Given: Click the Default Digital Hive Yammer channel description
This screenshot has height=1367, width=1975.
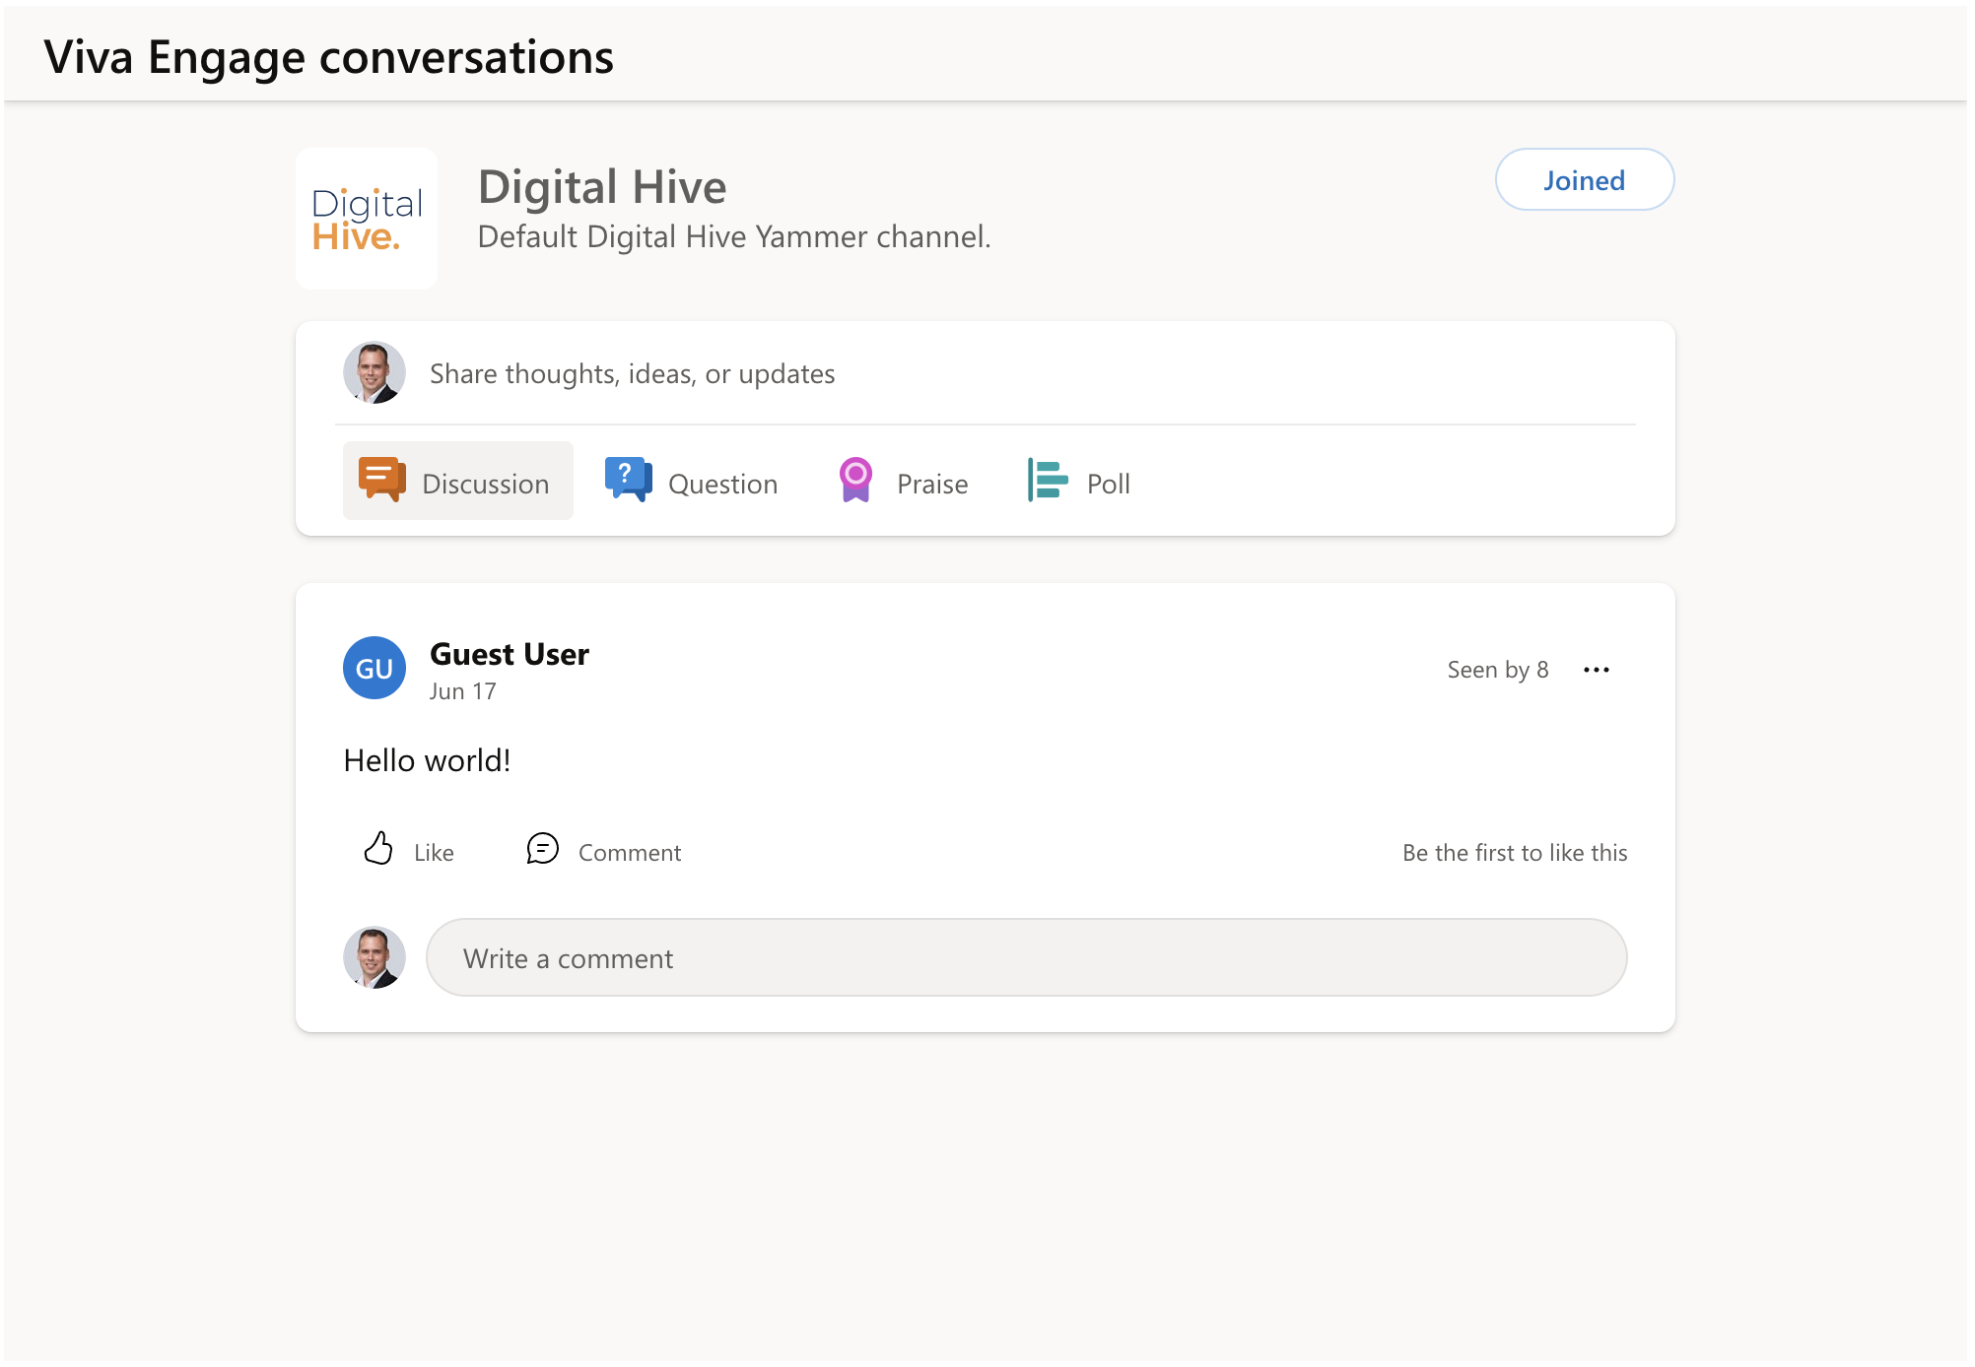Looking at the screenshot, I should [733, 237].
